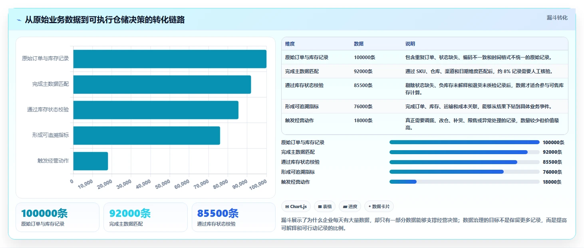This screenshot has height=248, width=584.
Task: Click x-axis tick label 100,000
Action: click(x=258, y=184)
